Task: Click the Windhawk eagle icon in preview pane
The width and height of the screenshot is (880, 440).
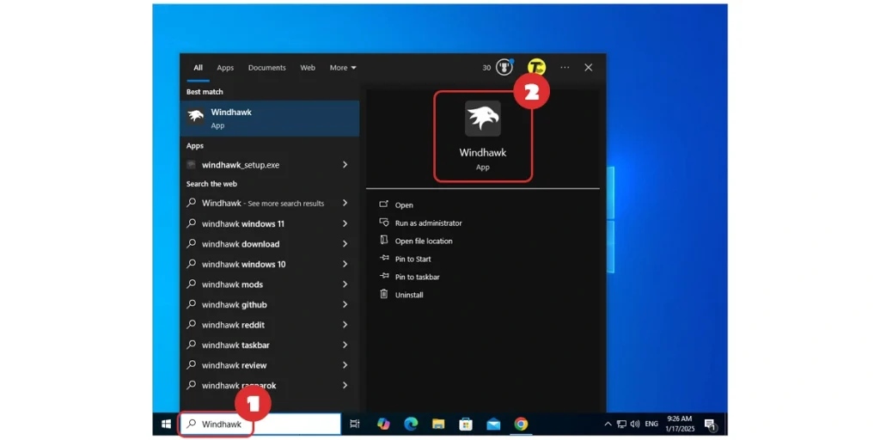Action: pos(482,119)
